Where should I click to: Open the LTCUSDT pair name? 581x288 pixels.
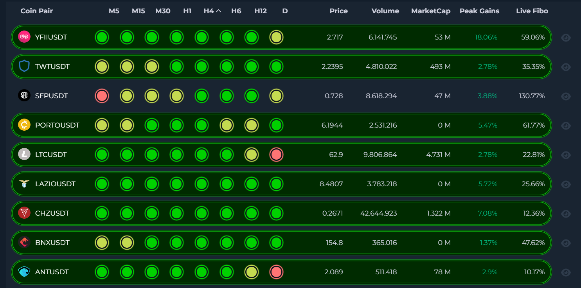51,155
